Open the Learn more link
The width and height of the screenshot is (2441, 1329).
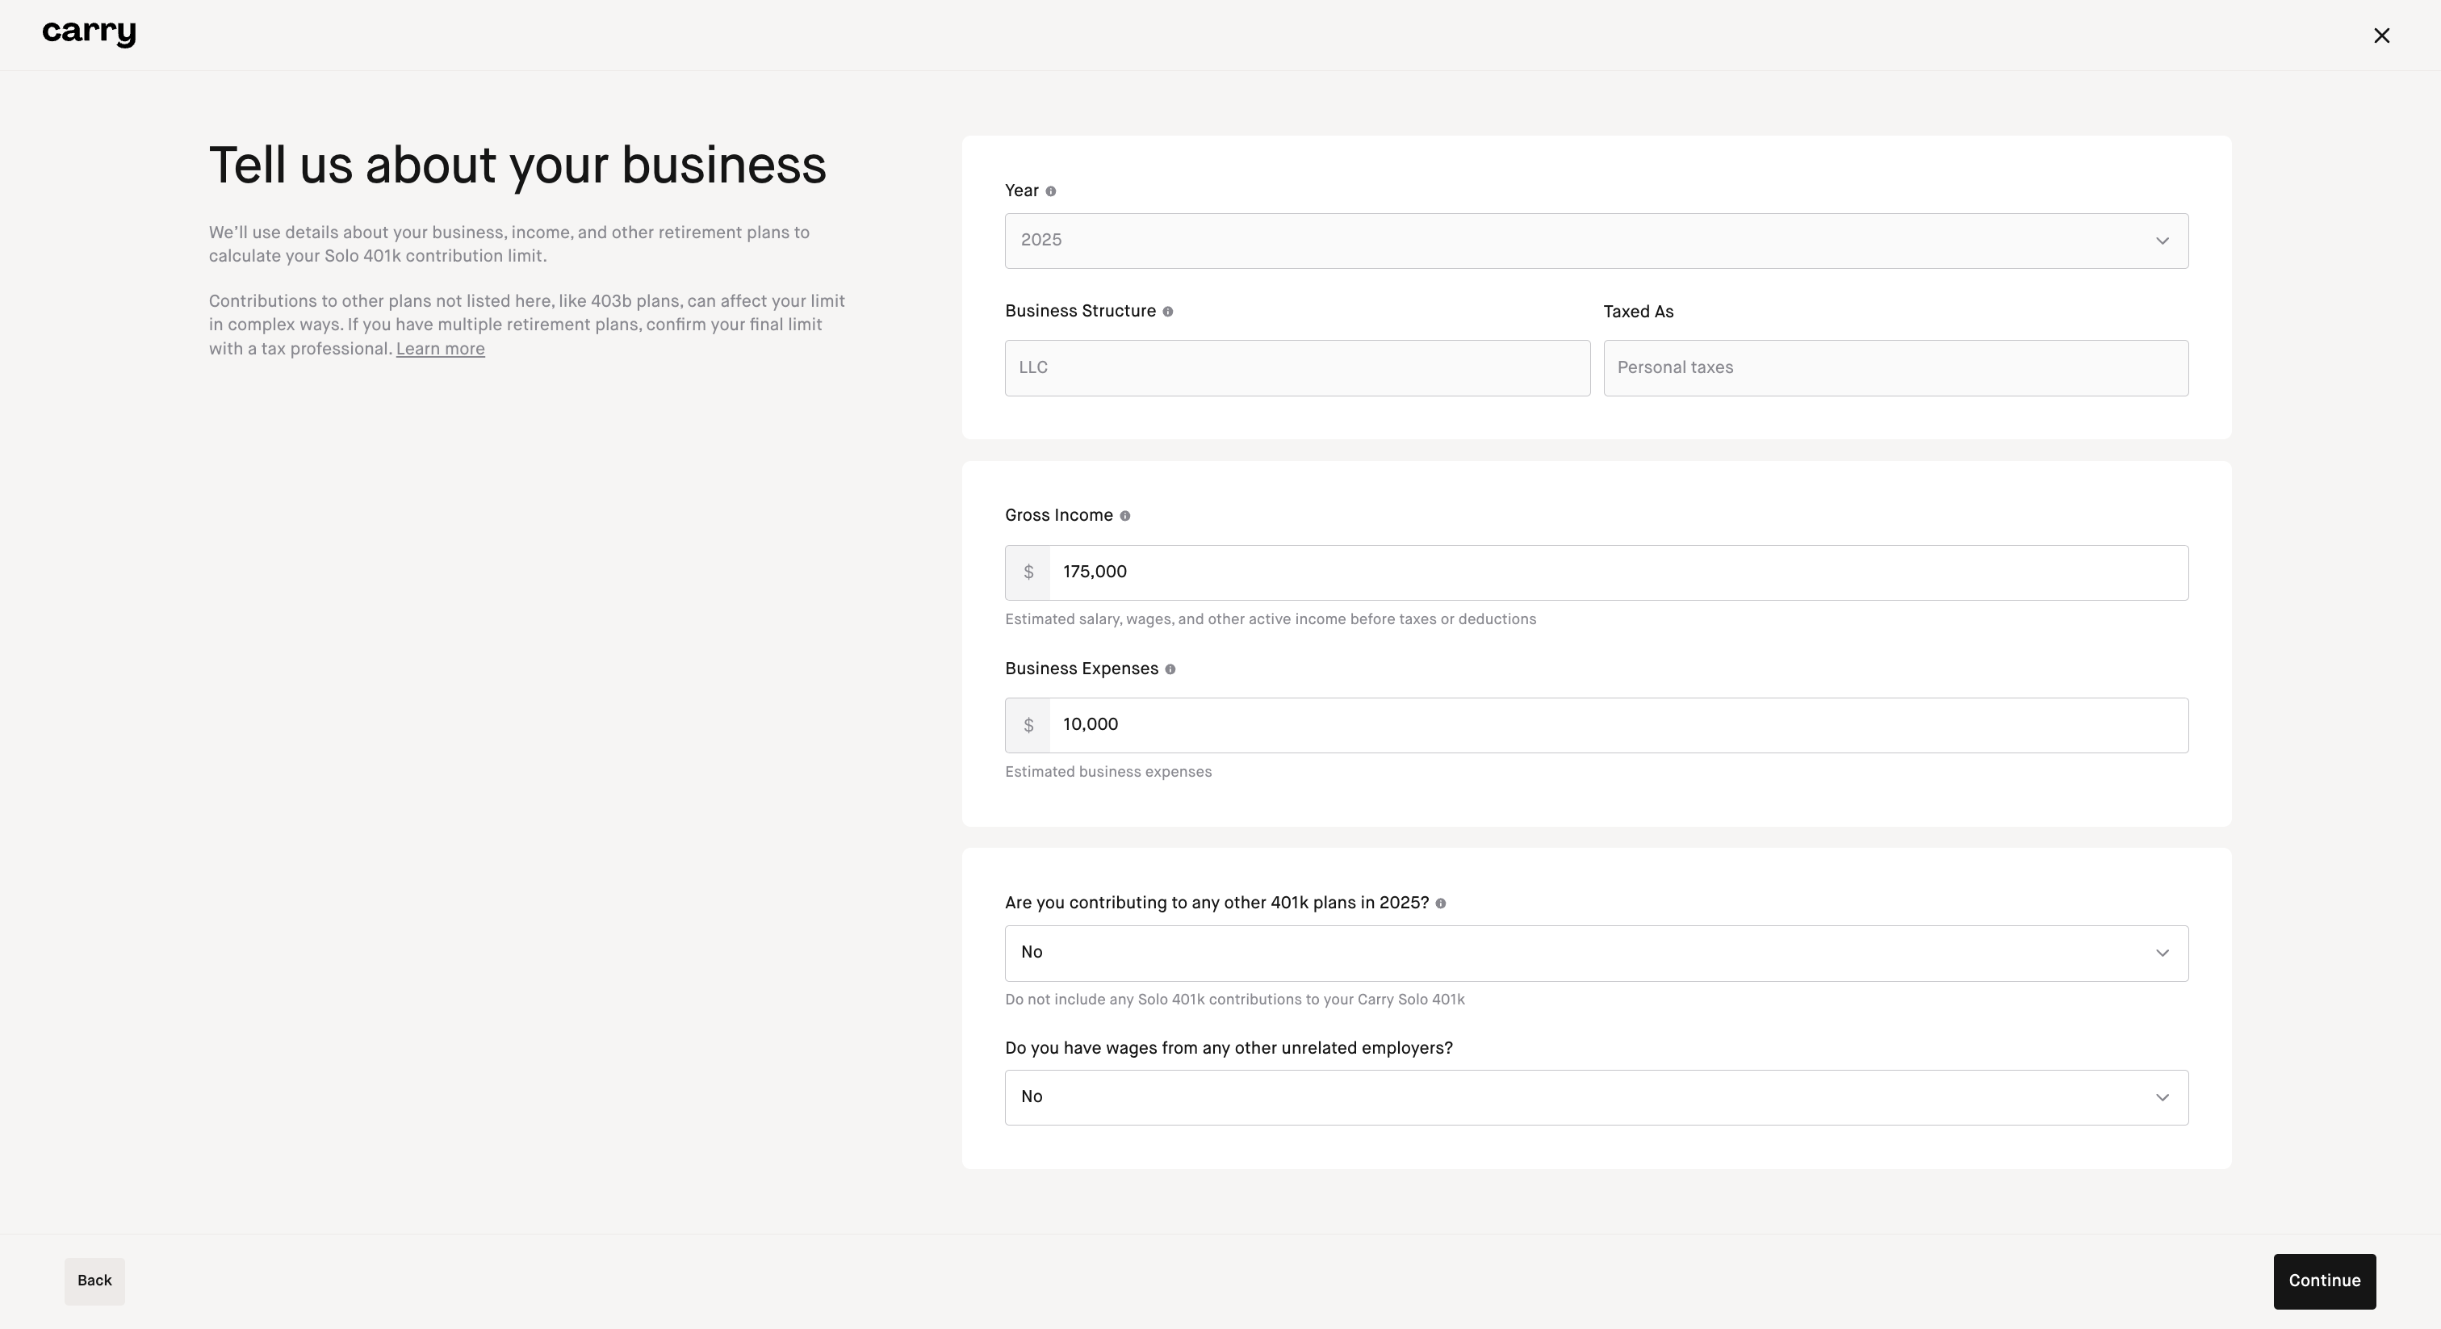coord(440,349)
